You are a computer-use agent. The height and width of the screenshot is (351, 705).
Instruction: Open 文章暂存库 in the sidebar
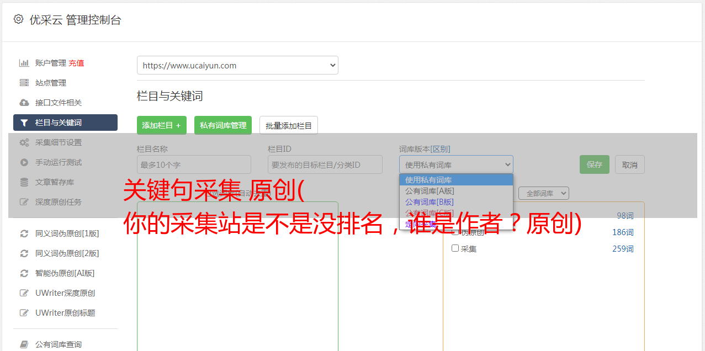(x=55, y=182)
